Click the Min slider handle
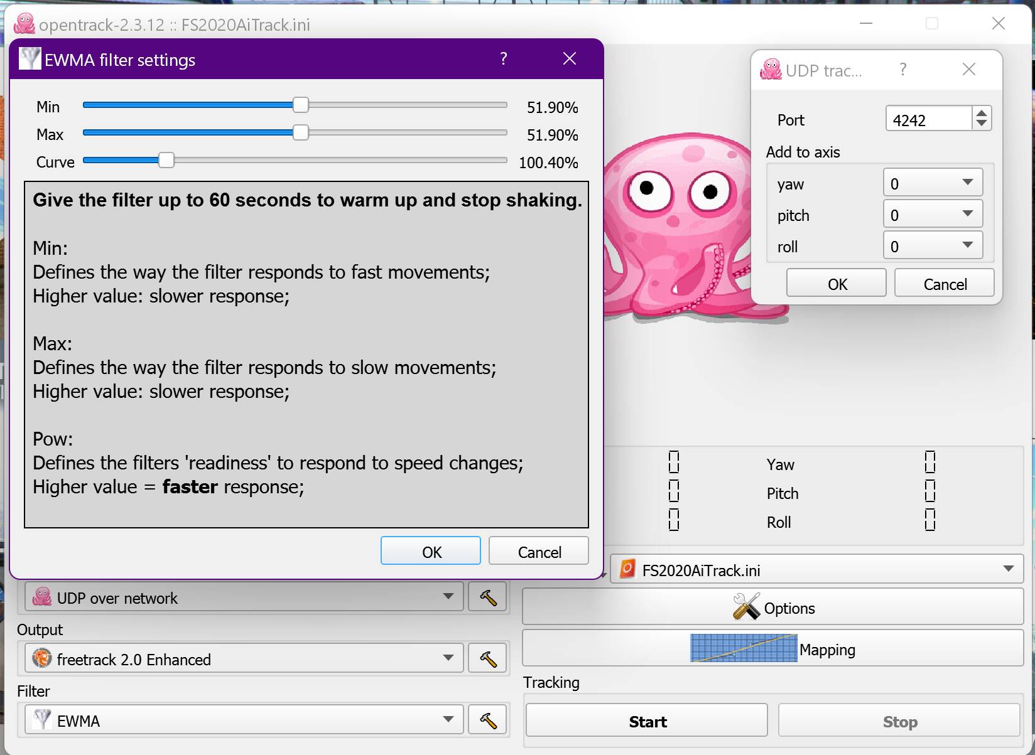 tap(301, 105)
